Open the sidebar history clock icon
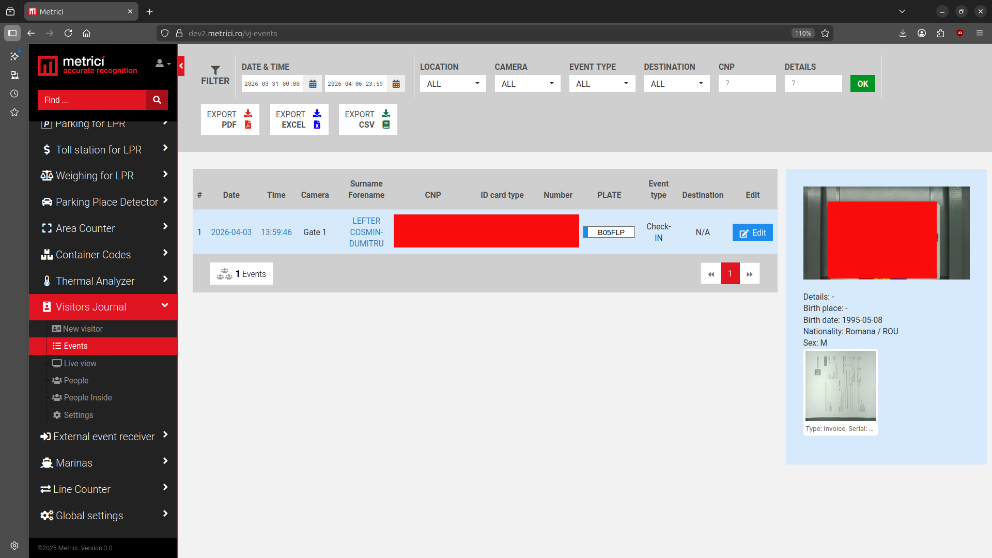992x558 pixels. (x=14, y=94)
